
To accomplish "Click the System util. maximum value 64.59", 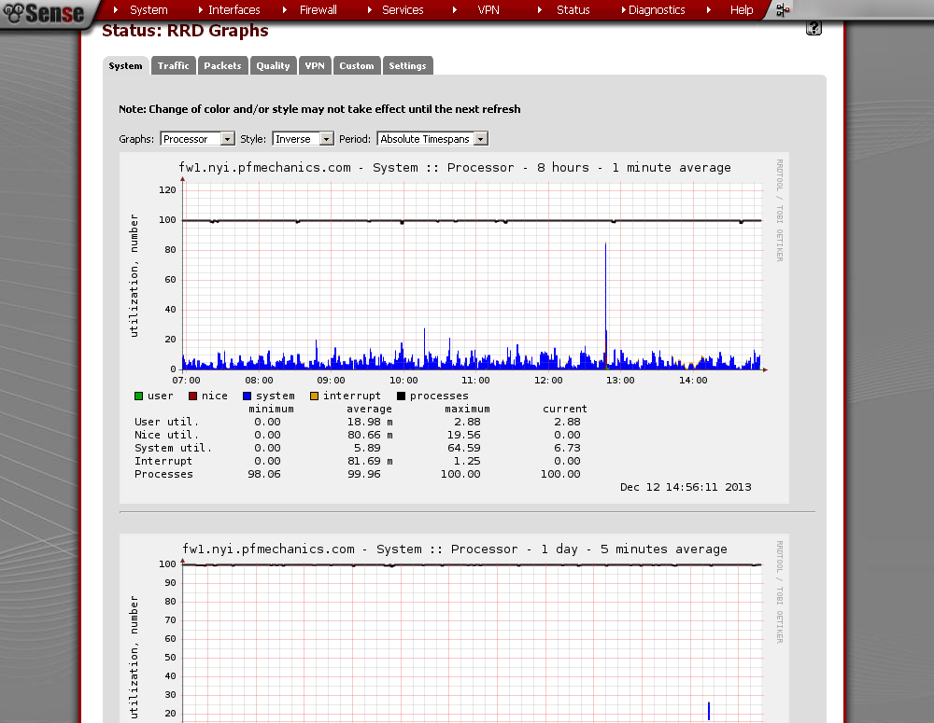I will click(x=464, y=448).
